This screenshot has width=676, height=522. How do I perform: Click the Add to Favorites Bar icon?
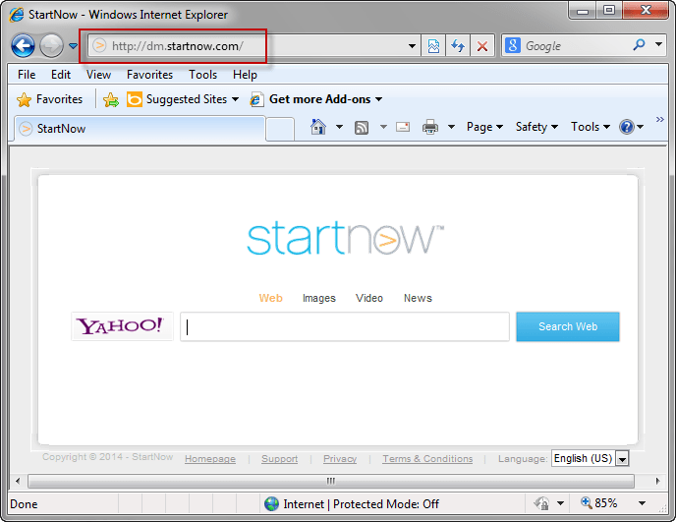(111, 99)
